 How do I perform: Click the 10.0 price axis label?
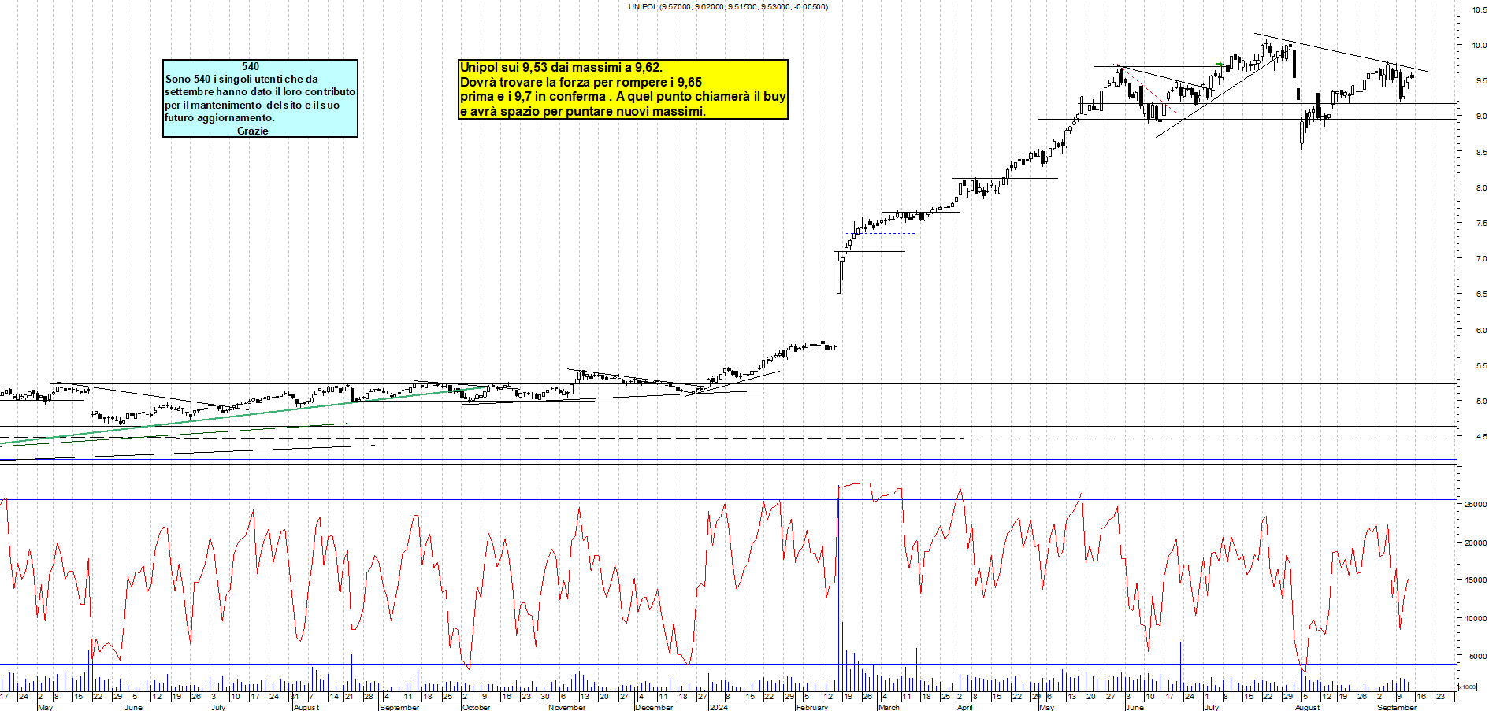point(1479,45)
